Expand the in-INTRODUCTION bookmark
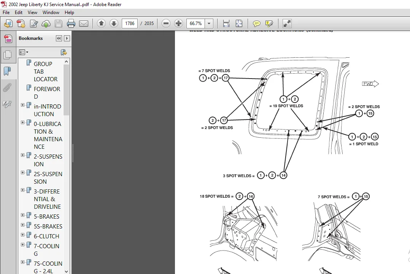The height and width of the screenshot is (274, 410). [x=23, y=105]
